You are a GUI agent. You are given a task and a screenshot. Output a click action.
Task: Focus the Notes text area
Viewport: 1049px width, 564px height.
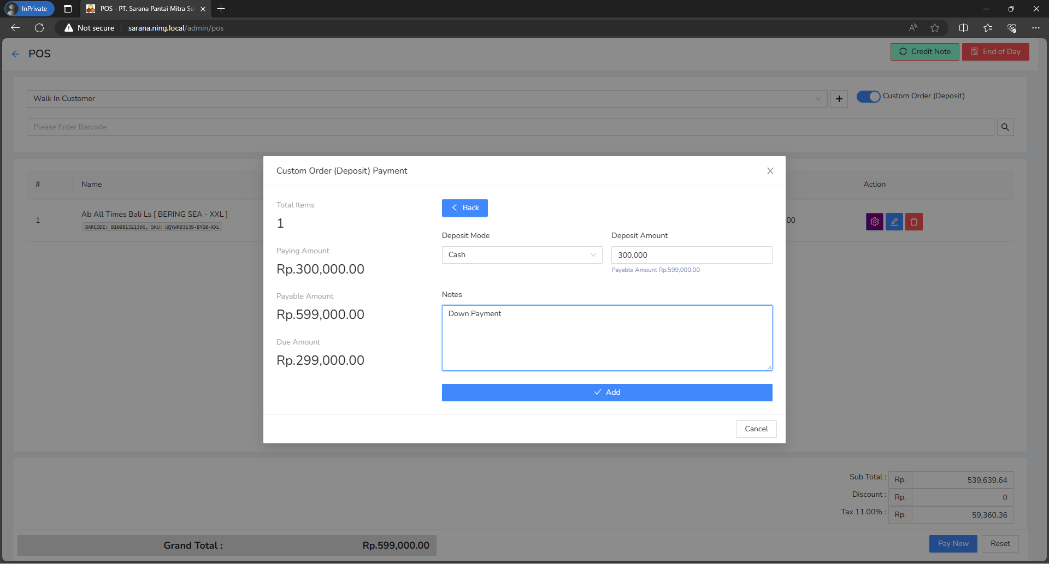tap(607, 338)
